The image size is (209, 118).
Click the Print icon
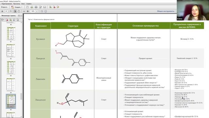click(x=36, y=7)
